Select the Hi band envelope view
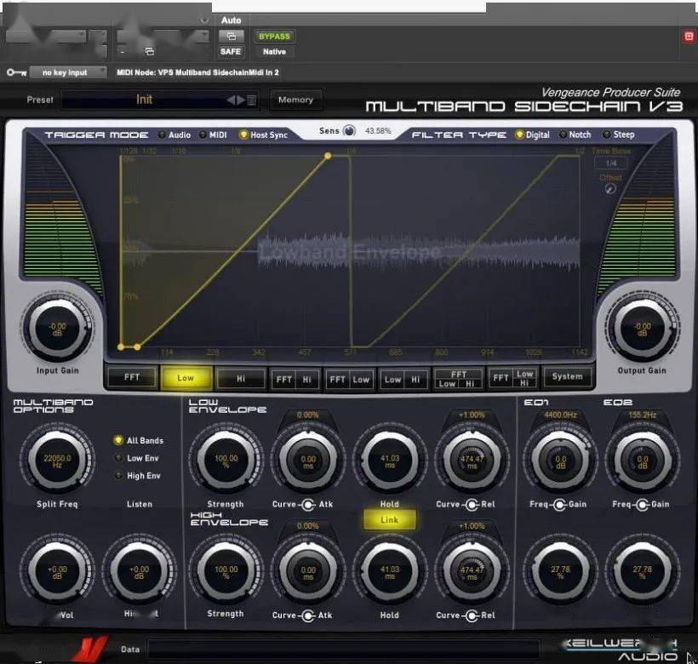This screenshot has height=664, width=698. coord(241,377)
